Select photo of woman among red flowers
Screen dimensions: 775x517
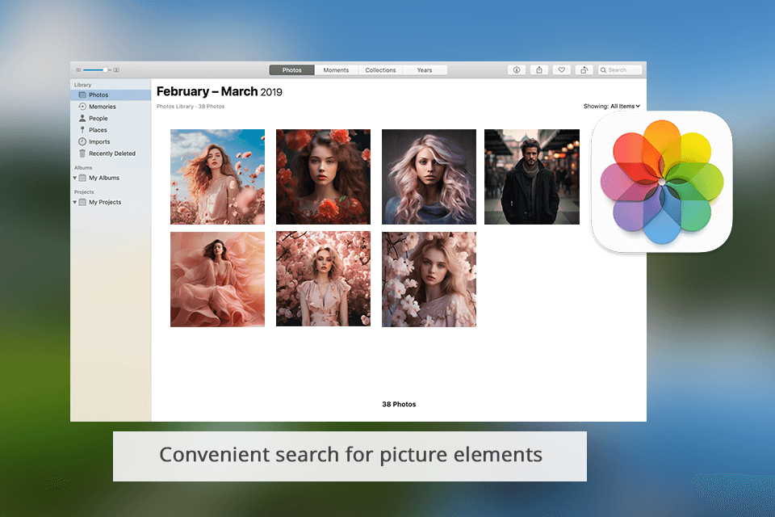323,177
